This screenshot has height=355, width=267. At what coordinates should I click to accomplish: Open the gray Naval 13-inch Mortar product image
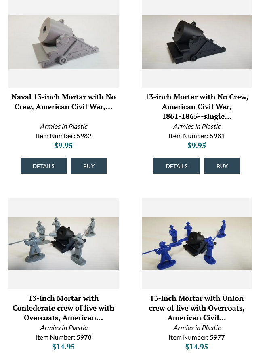(x=63, y=42)
